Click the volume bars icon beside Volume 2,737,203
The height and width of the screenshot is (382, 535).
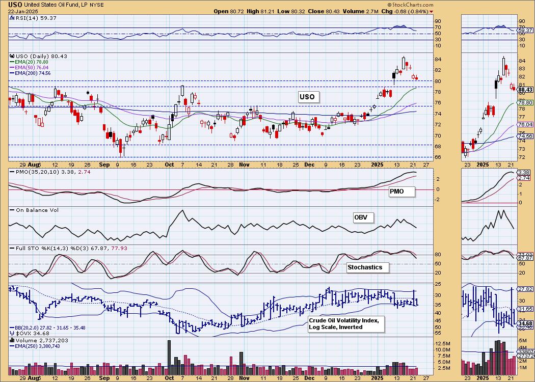click(12, 340)
